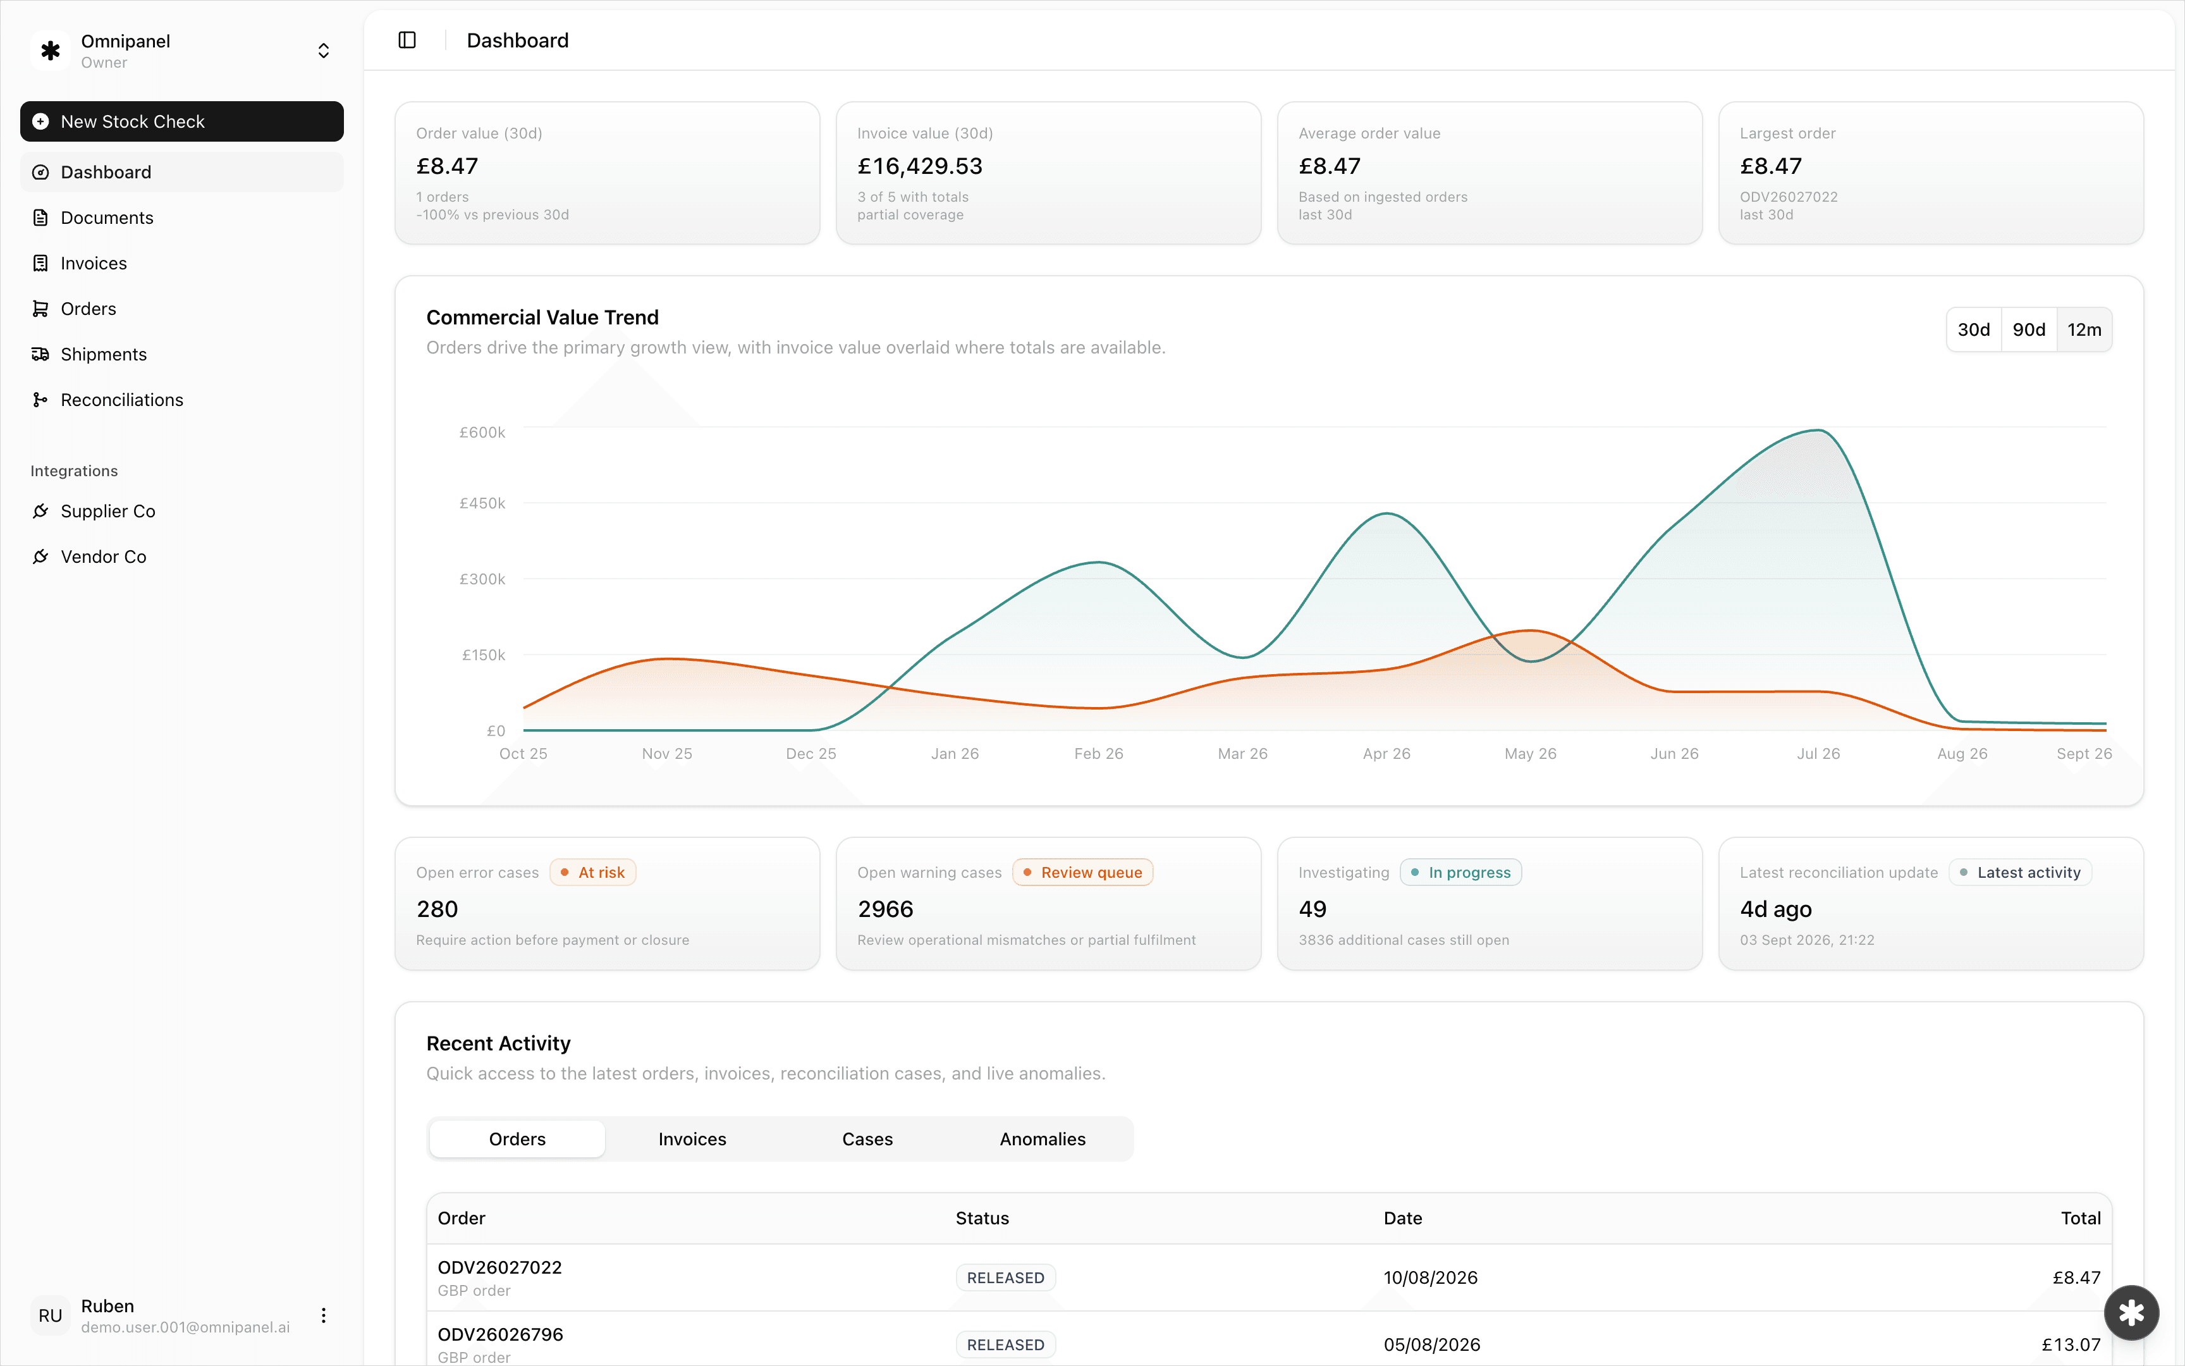Select the 12m chart range
Image resolution: width=2185 pixels, height=1366 pixels.
click(x=2084, y=329)
